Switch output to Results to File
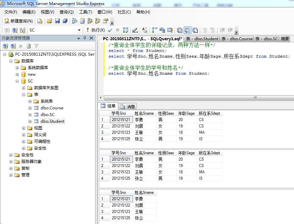The width and height of the screenshot is (294, 224). (195, 30)
